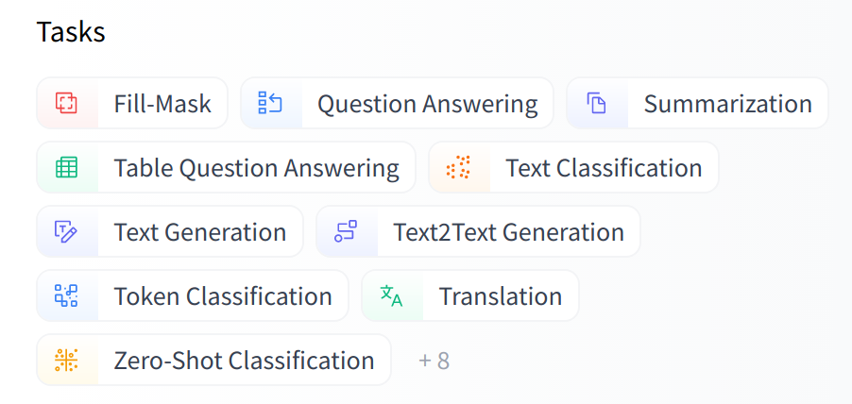Expand the +8 more tasks
Image resolution: width=852 pixels, height=404 pixels.
pos(434,361)
